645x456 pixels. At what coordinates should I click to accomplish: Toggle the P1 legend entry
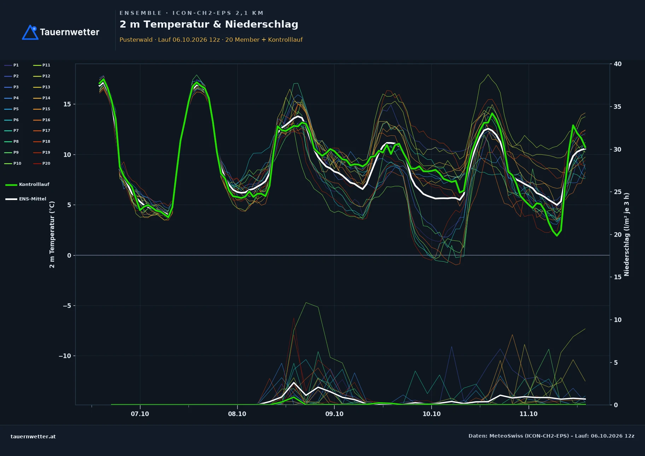pos(12,65)
